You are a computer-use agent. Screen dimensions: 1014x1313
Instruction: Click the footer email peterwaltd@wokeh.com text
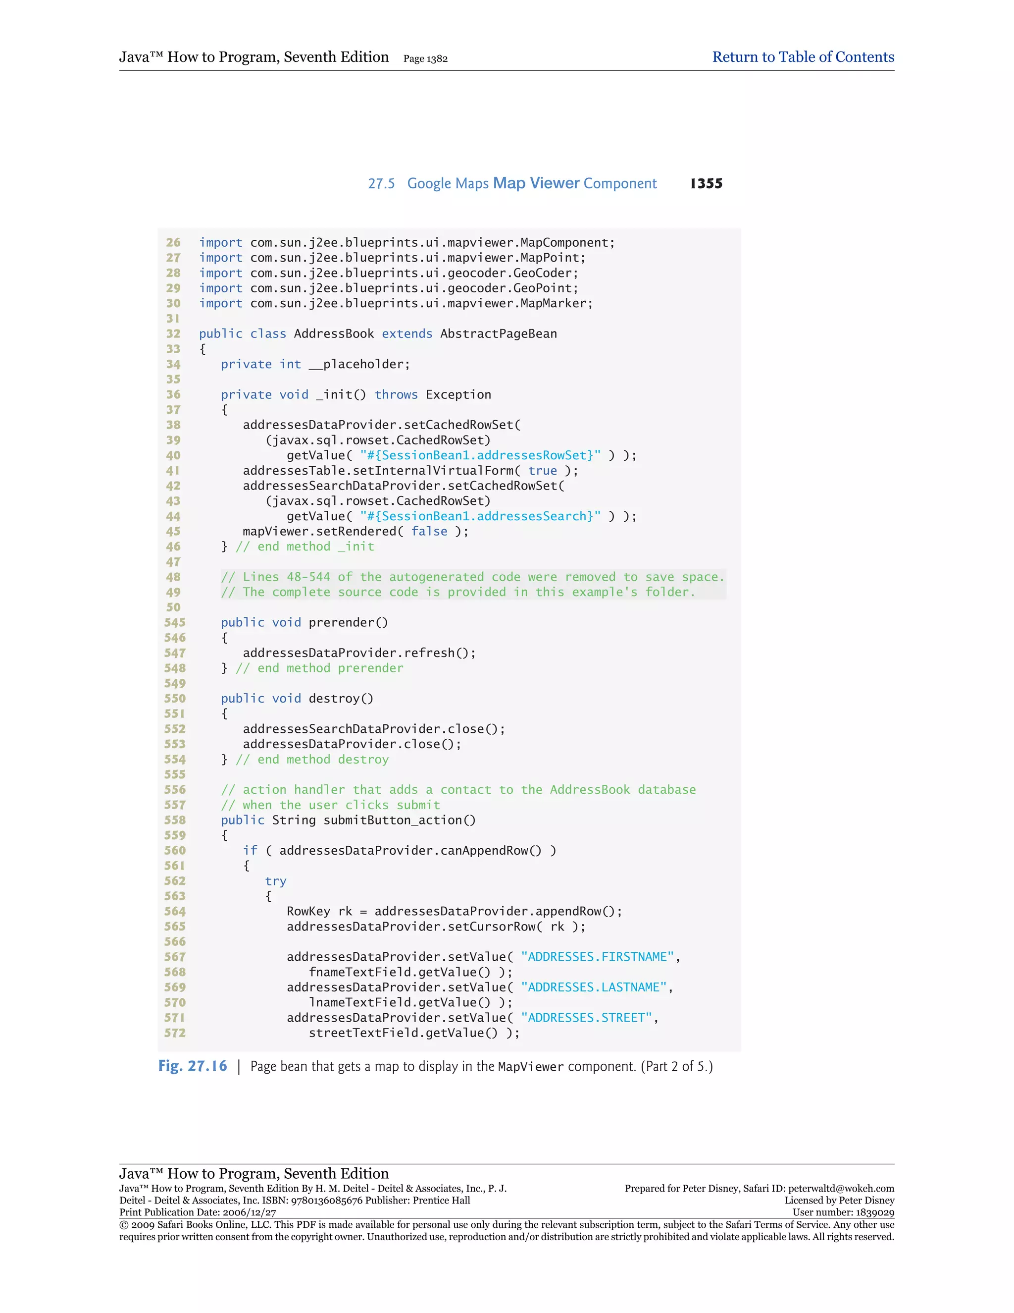pyautogui.click(x=841, y=1188)
